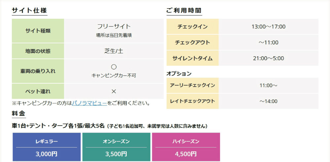Click the チェックイン label cell
This screenshot has height=162, width=330.
(x=193, y=26)
